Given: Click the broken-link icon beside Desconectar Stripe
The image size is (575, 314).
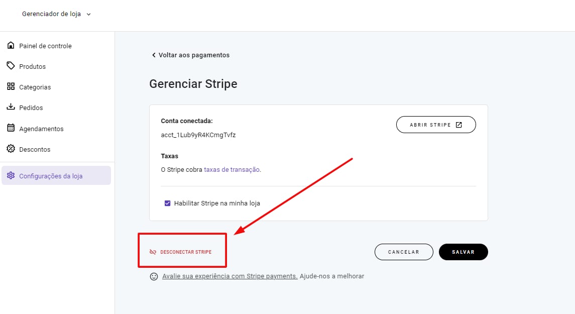Looking at the screenshot, I should click(x=153, y=252).
